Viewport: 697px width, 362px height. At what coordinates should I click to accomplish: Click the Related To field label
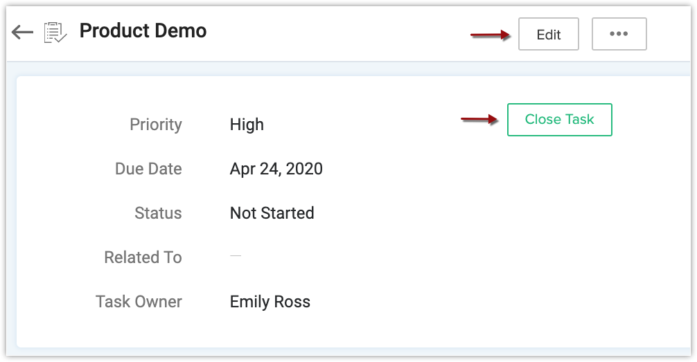tap(143, 257)
